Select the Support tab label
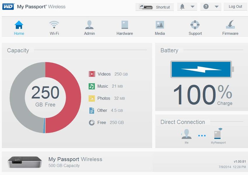Image resolution: width=248 pixels, height=175 pixels. click(195, 34)
